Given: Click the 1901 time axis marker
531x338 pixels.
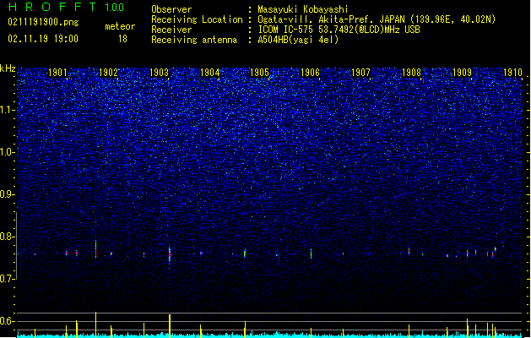Looking at the screenshot, I should (x=57, y=73).
